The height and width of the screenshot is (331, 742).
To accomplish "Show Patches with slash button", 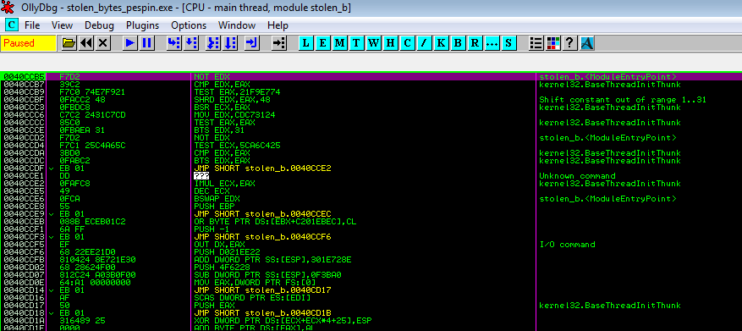I will [424, 43].
